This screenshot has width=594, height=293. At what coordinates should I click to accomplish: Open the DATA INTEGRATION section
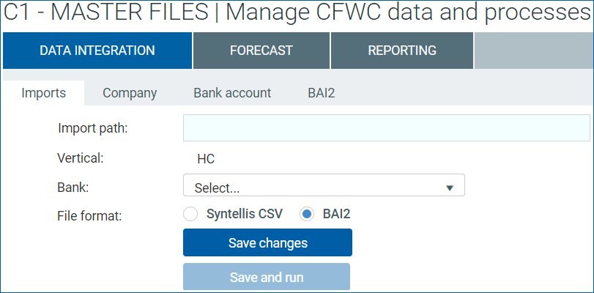tap(97, 51)
